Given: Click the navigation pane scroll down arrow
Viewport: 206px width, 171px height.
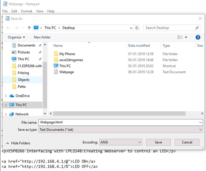Looking at the screenshot, I should (45, 114).
